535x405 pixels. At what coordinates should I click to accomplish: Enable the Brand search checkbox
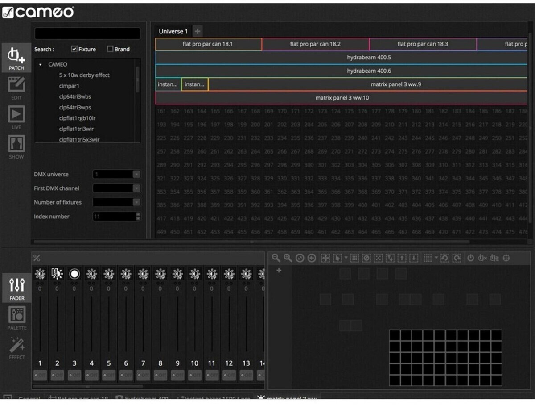pos(110,49)
